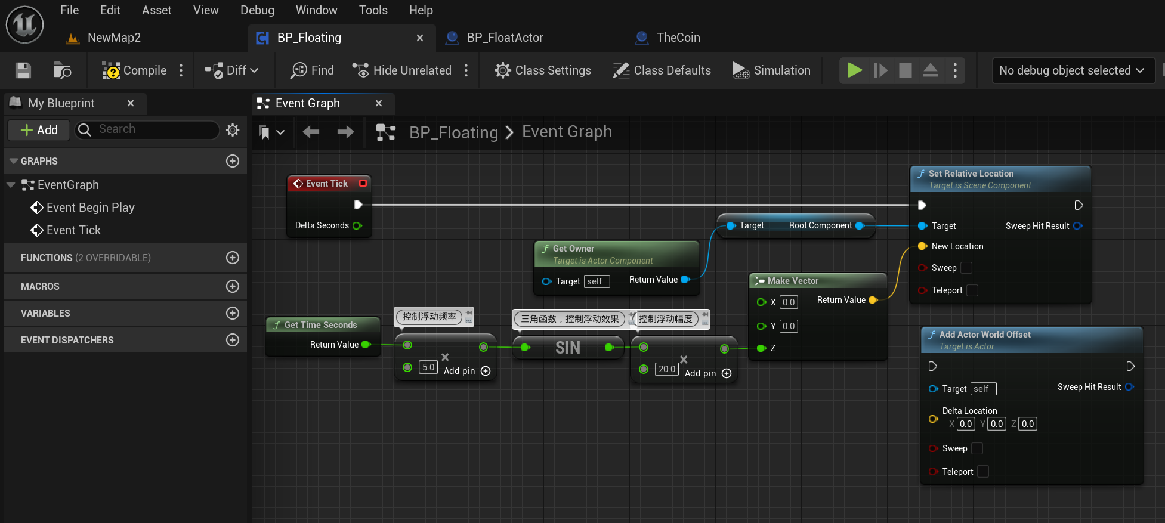
Task: Click BP_Floating breadcrumb link
Action: 453,132
